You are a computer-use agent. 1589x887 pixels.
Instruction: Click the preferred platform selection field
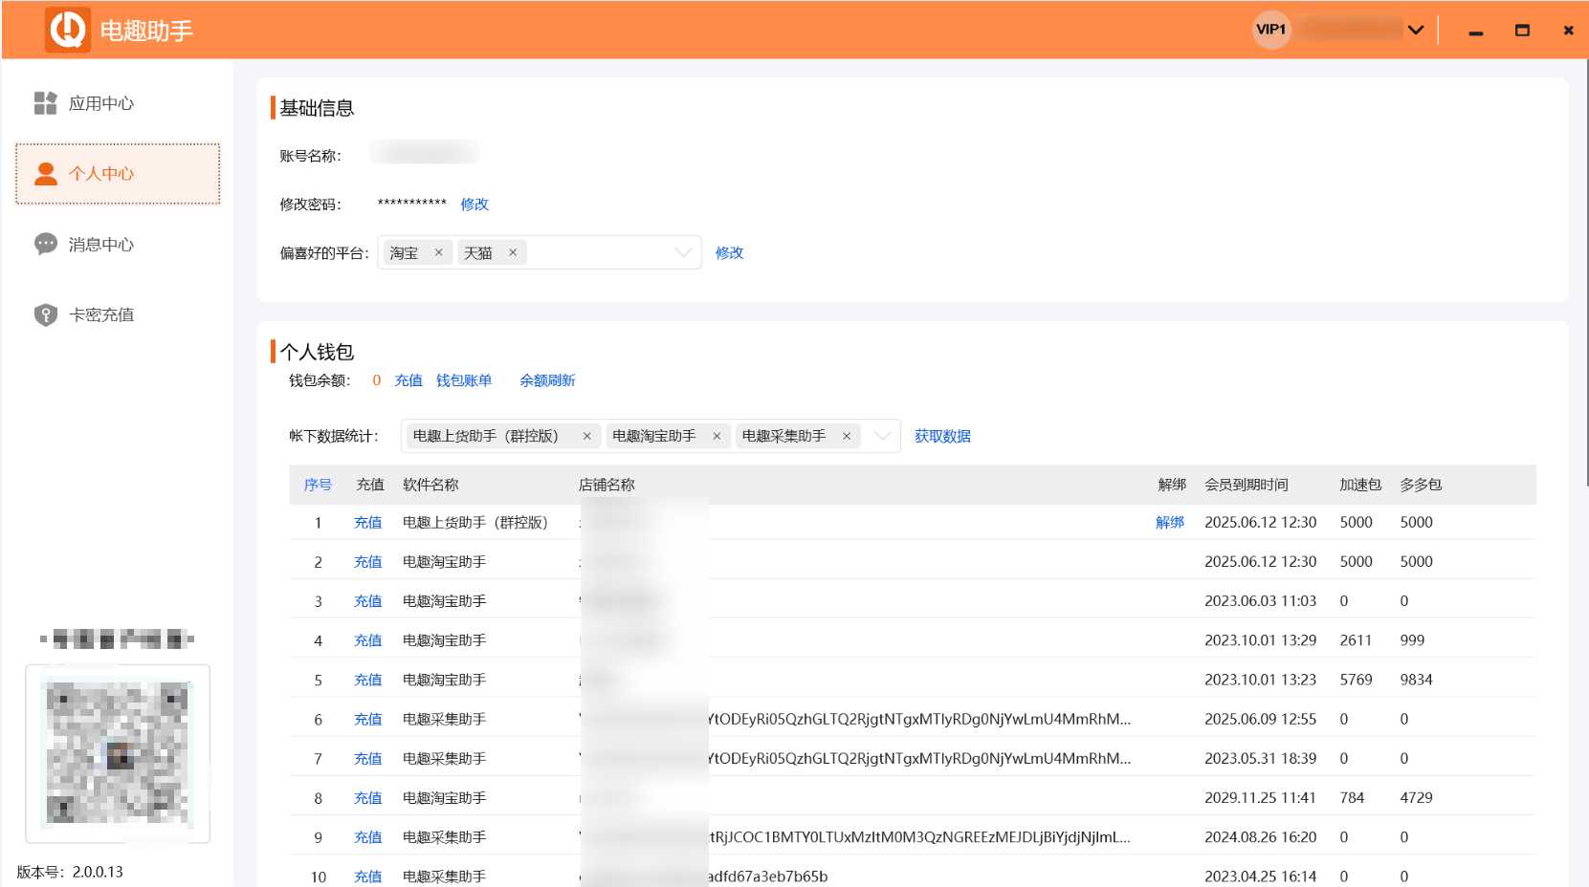tap(540, 252)
